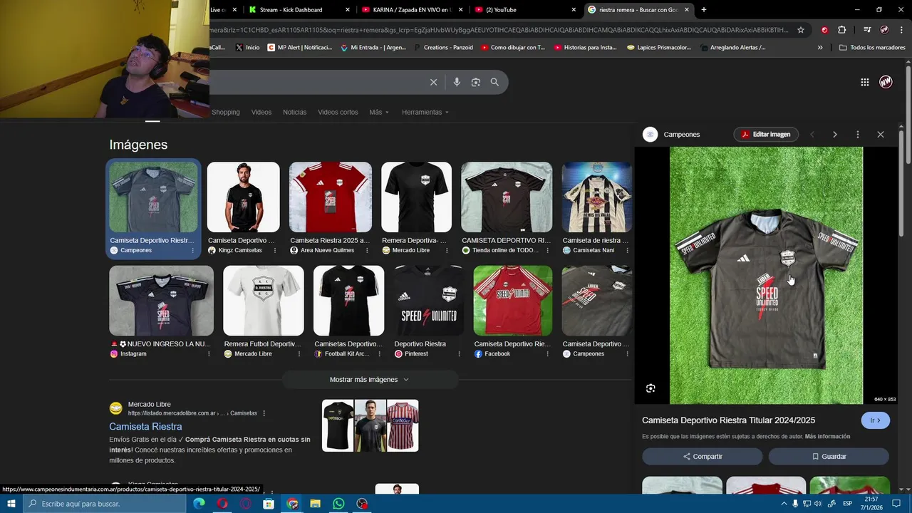Screen dimensions: 912x513
Task: Click the magnifier search button
Action: 494,82
